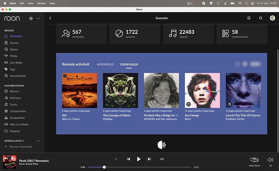
Task: Skip to previous track
Action: click(129, 159)
